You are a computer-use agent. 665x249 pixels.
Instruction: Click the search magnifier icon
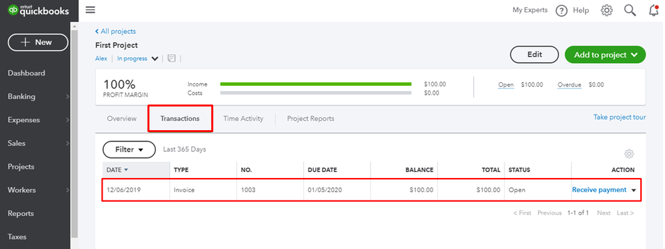point(630,11)
